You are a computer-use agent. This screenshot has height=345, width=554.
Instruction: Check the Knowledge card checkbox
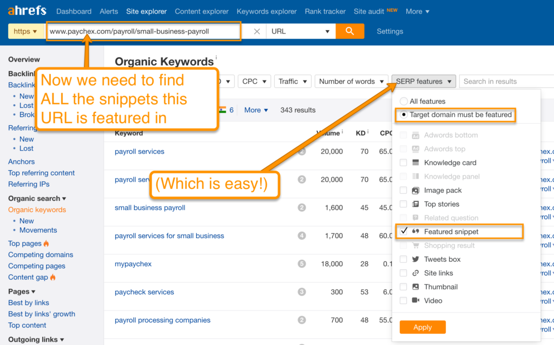[403, 163]
